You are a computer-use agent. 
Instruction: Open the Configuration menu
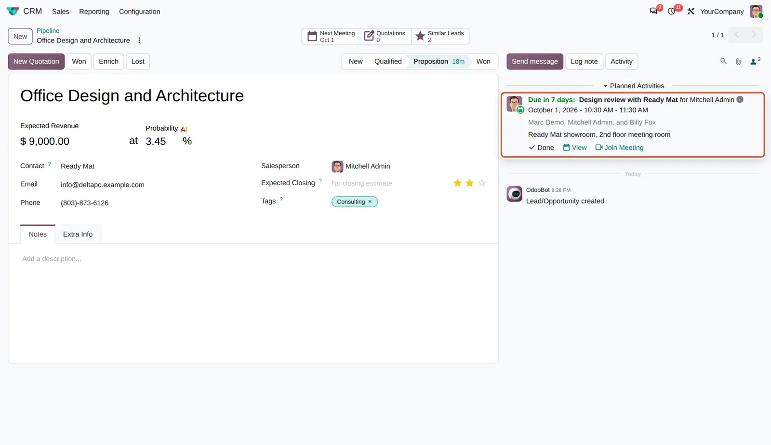point(140,12)
